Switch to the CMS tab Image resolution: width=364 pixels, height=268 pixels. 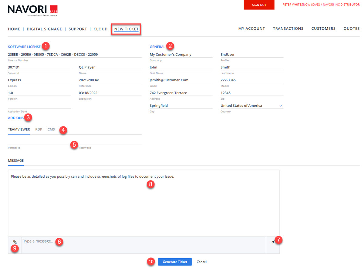click(x=51, y=129)
